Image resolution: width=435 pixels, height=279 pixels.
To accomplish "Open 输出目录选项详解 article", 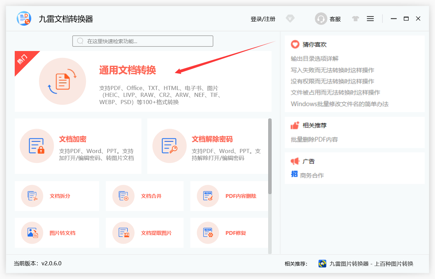I will 315,59.
